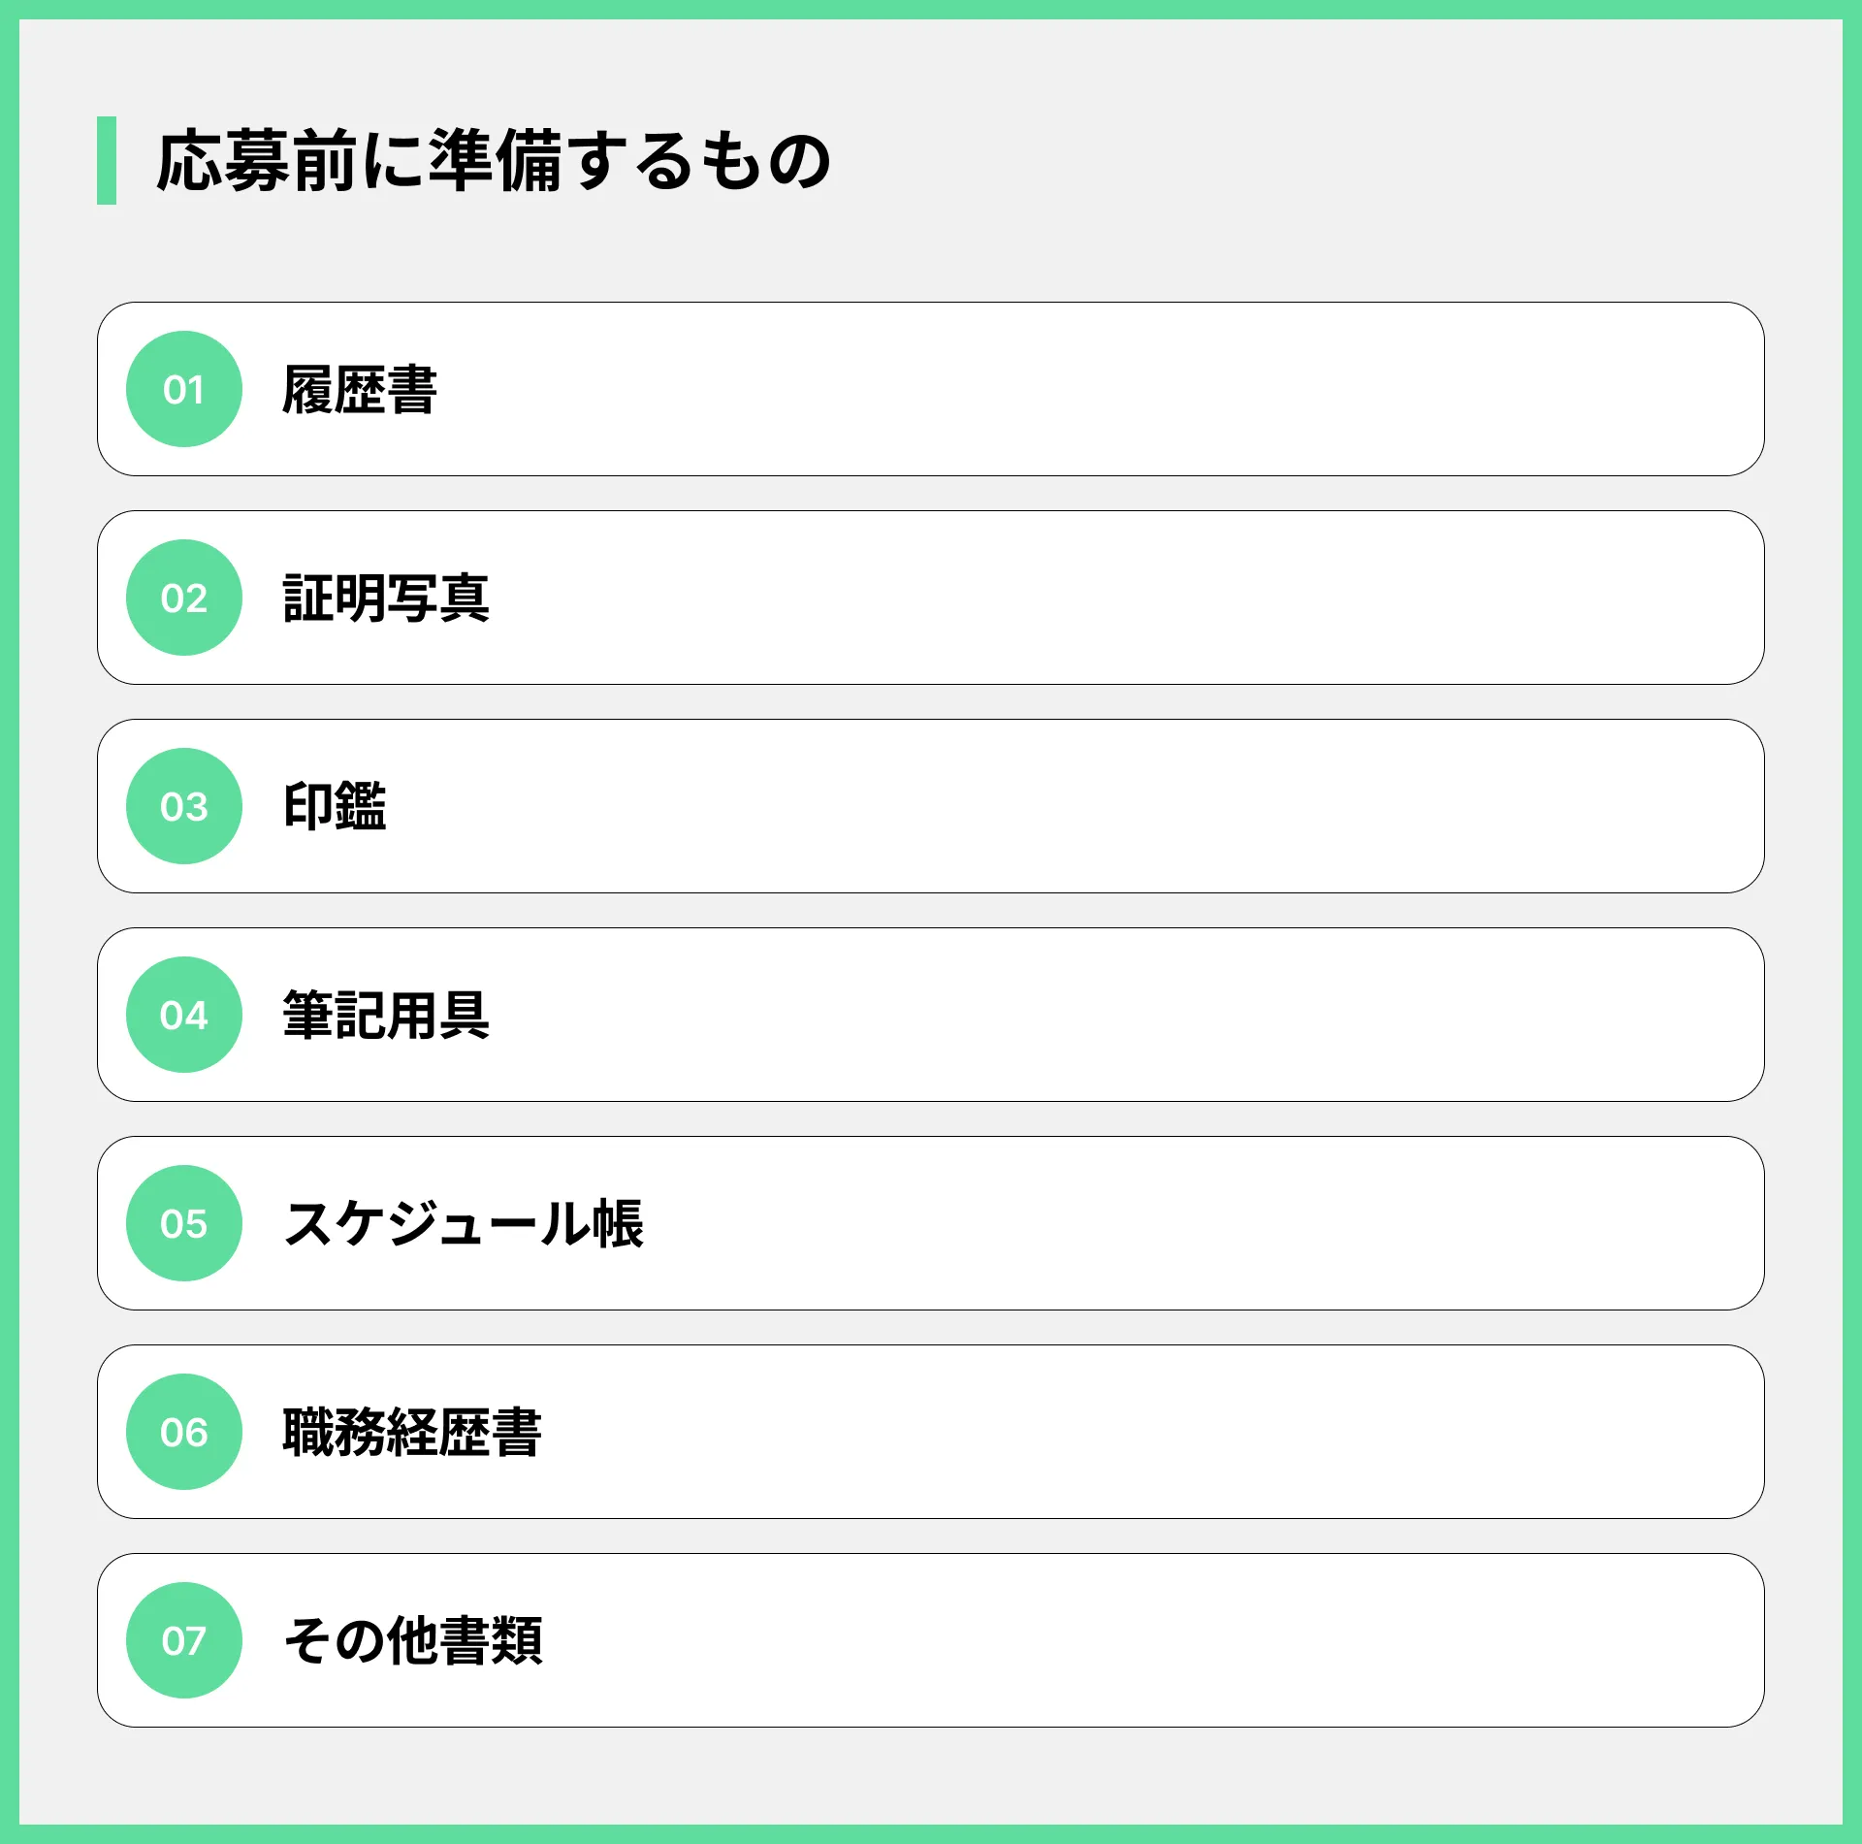
Task: Click the green 02 number badge
Action: pyautogui.click(x=184, y=598)
